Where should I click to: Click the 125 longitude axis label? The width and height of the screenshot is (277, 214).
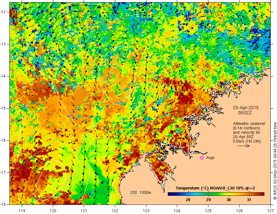pyautogui.click(x=208, y=211)
